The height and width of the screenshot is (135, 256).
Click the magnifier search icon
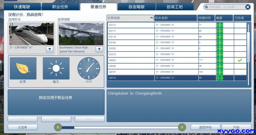click(x=206, y=7)
